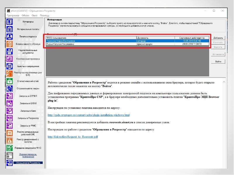Click the Должность column header
This screenshot has height=175, width=234.
coord(156,38)
